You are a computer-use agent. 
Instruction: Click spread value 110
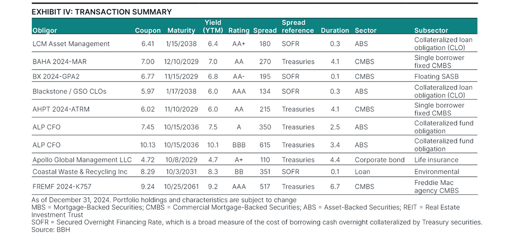pos(265,160)
